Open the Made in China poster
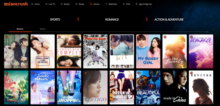The height and width of the screenshot is (106, 220). tap(175, 87)
